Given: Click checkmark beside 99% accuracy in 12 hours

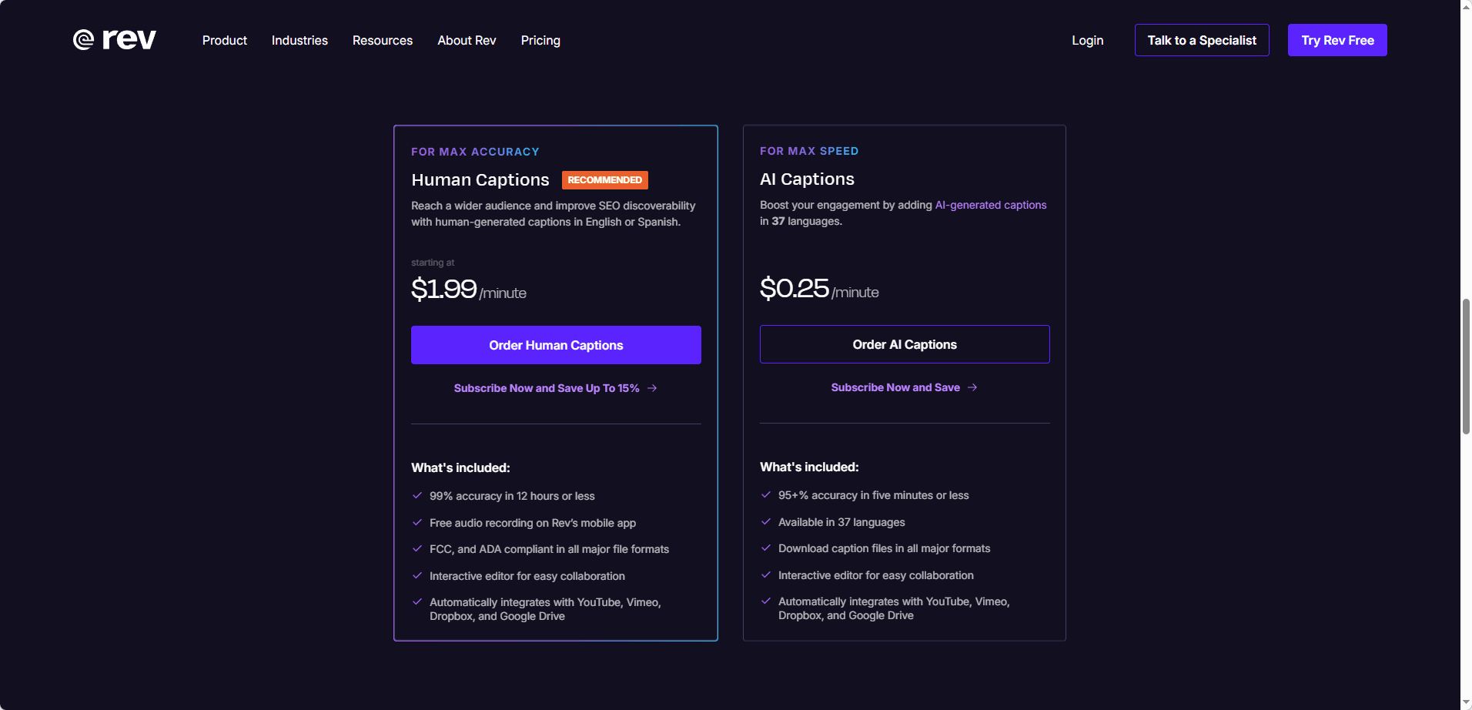Looking at the screenshot, I should 417,496.
